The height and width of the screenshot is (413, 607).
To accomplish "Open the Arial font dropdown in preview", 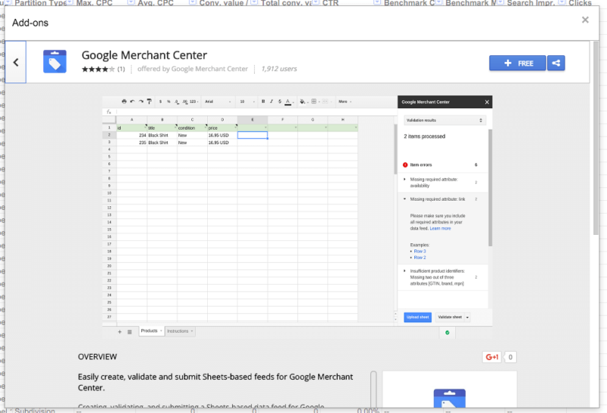I will click(x=218, y=102).
